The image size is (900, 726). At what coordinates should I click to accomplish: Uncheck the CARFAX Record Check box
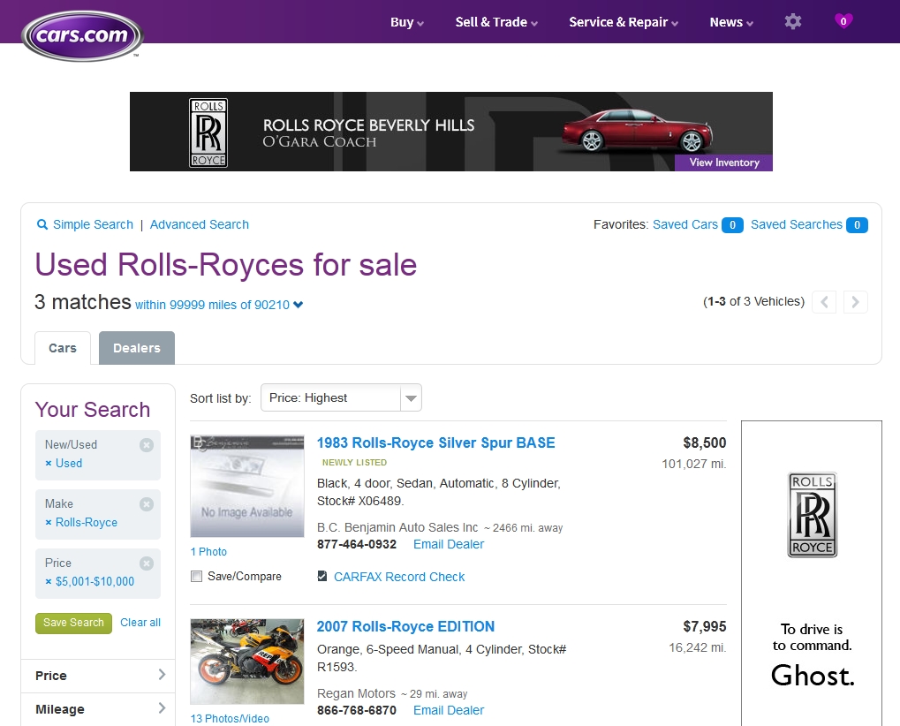(321, 576)
